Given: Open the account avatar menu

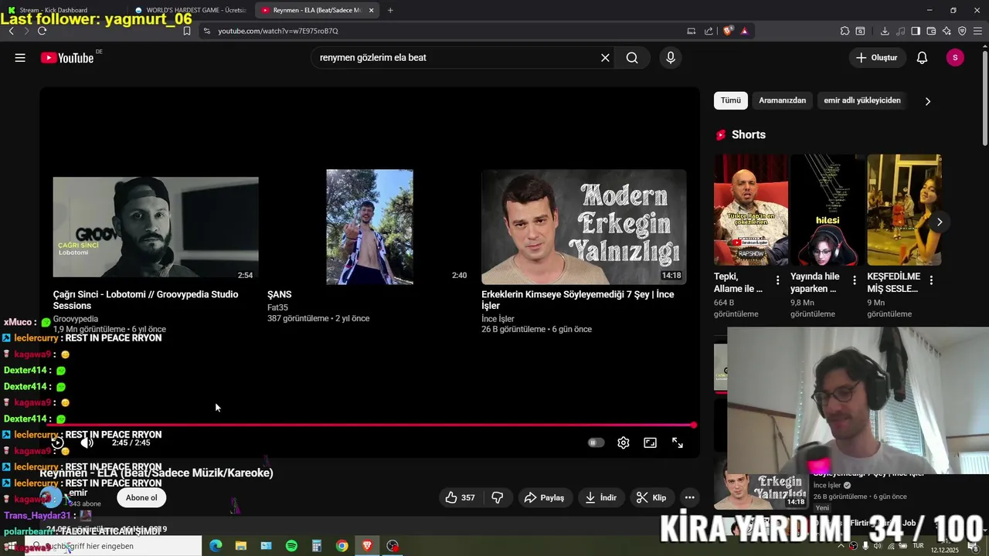Looking at the screenshot, I should [x=955, y=58].
